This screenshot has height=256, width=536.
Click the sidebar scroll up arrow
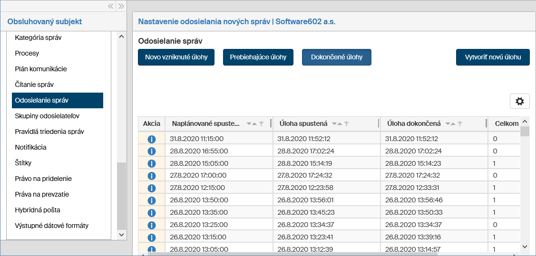(121, 37)
